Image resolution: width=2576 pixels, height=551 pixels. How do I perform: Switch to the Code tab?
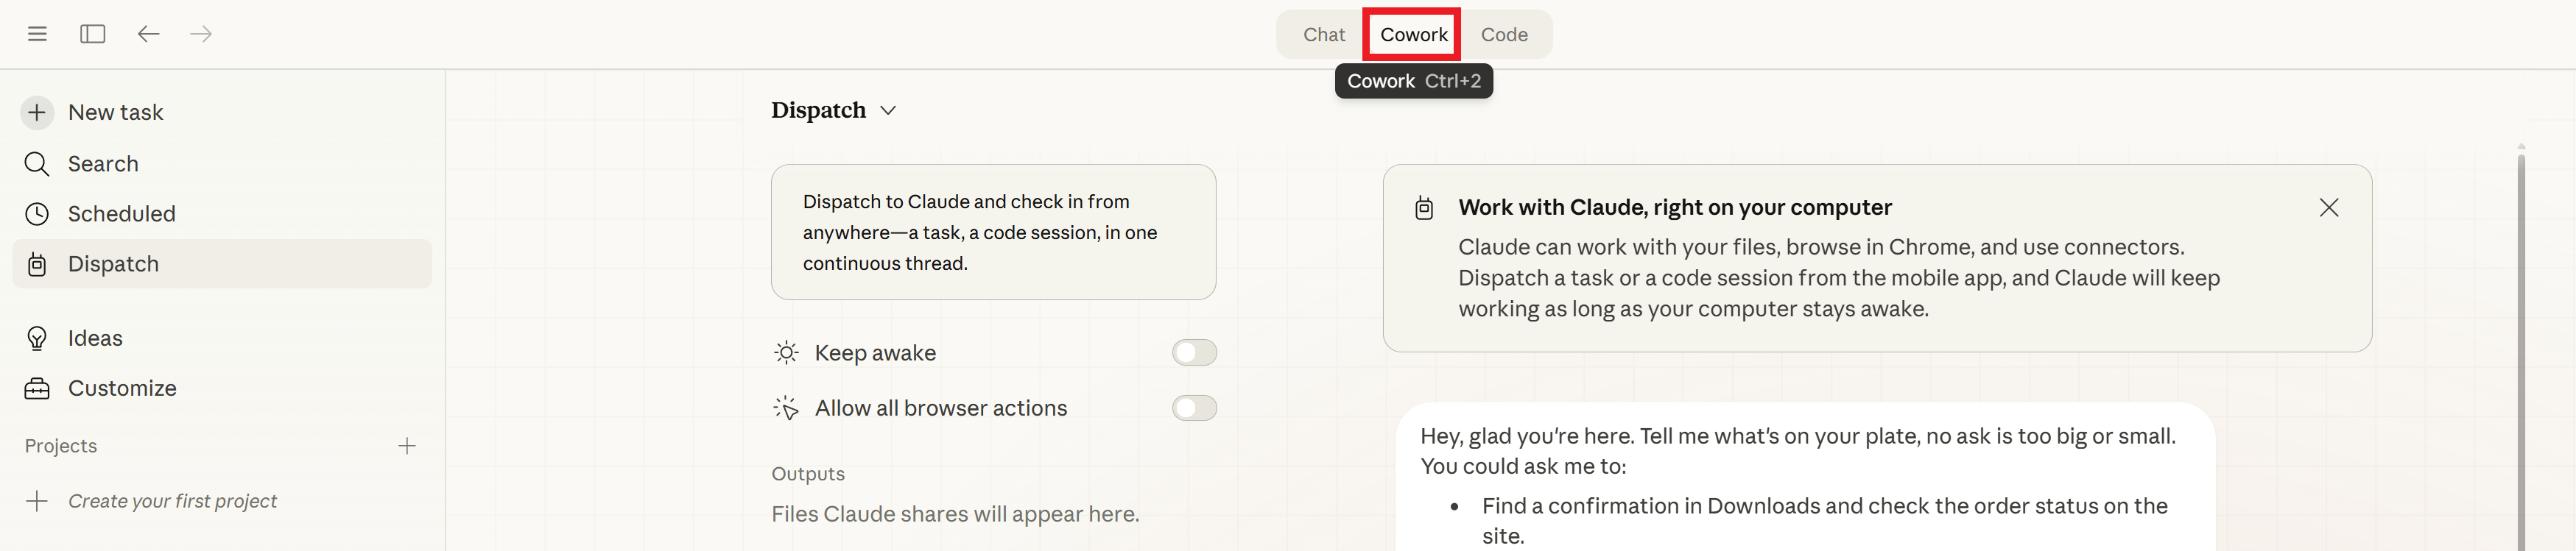click(1505, 33)
